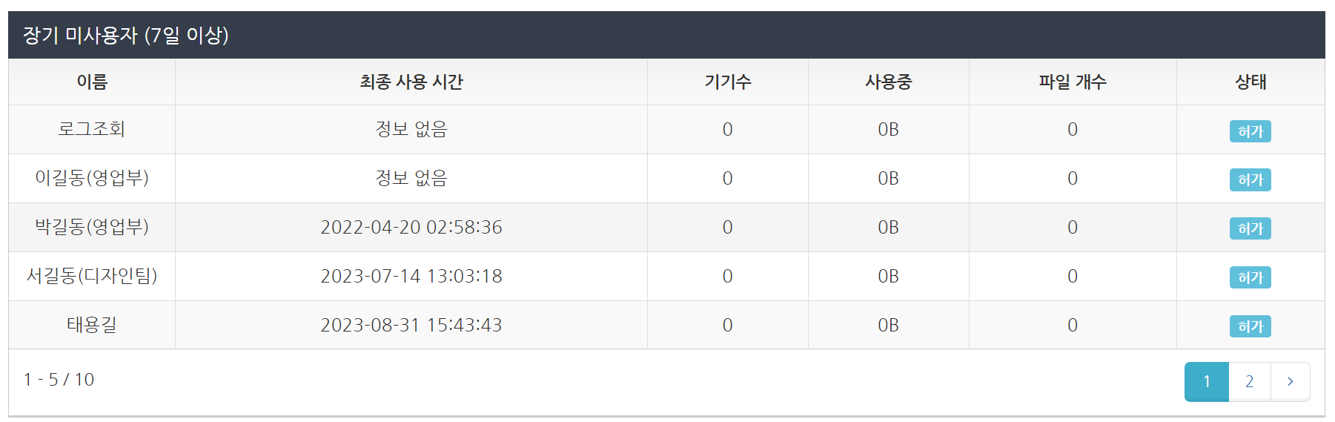Click the 허가 status for 박길동(영업부)
This screenshot has height=422, width=1335.
click(x=1250, y=228)
